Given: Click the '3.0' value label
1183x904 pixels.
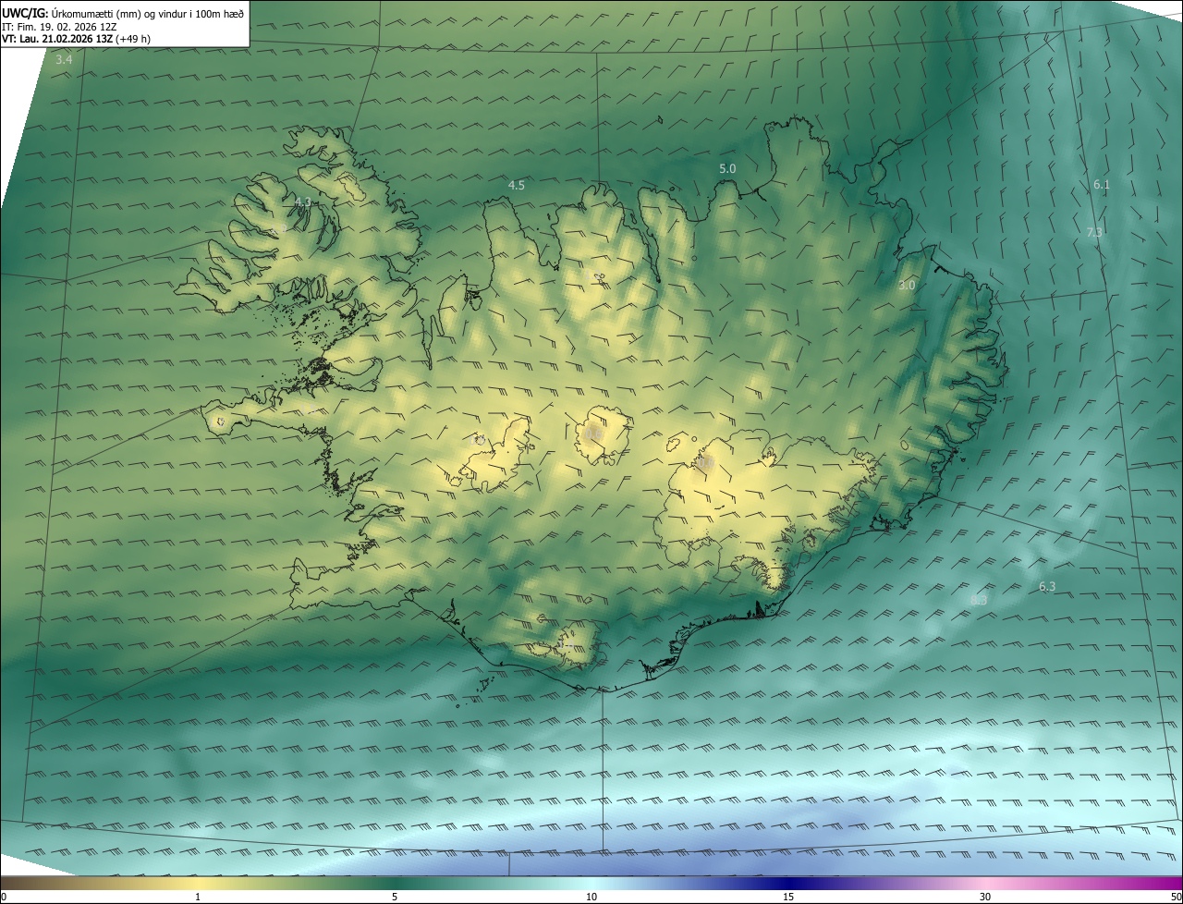Looking at the screenshot, I should (x=907, y=286).
